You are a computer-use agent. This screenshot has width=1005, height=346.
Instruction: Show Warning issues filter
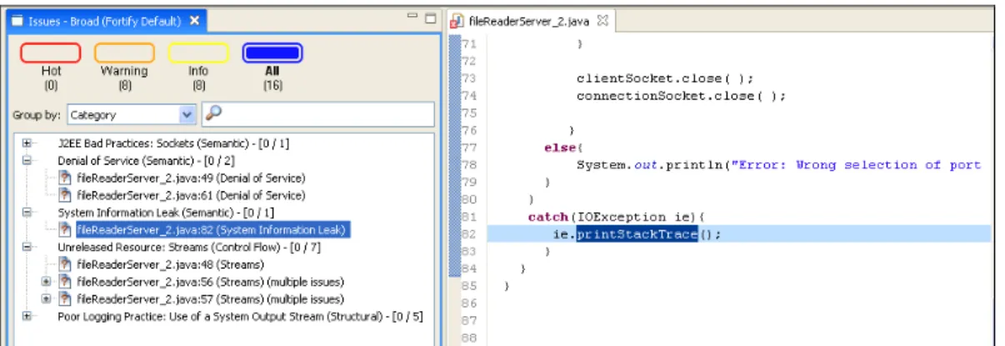pyautogui.click(x=124, y=53)
